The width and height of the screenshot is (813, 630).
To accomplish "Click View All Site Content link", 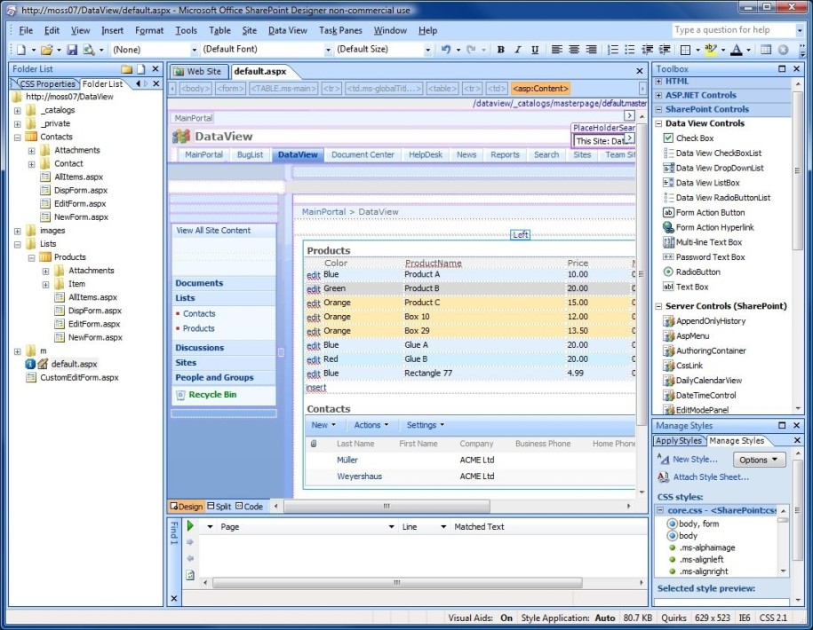I will click(x=213, y=231).
